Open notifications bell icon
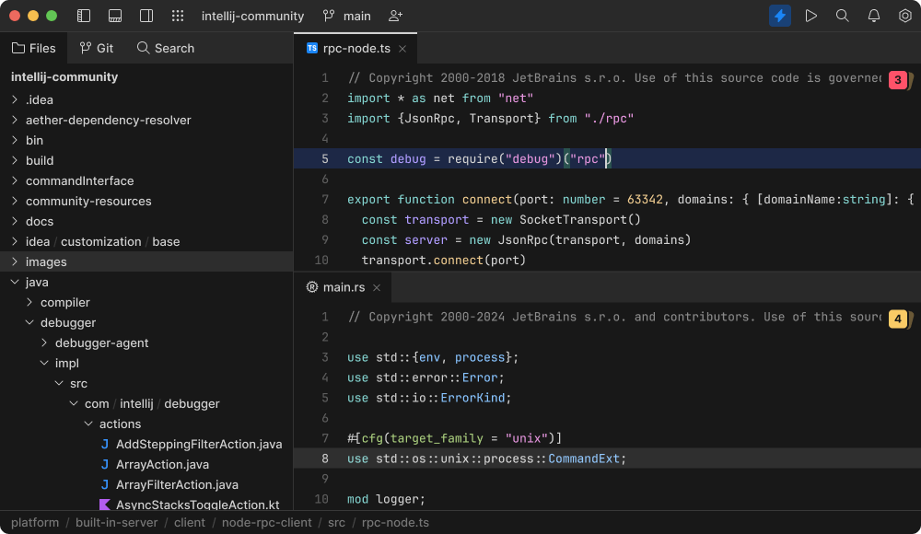 (874, 16)
